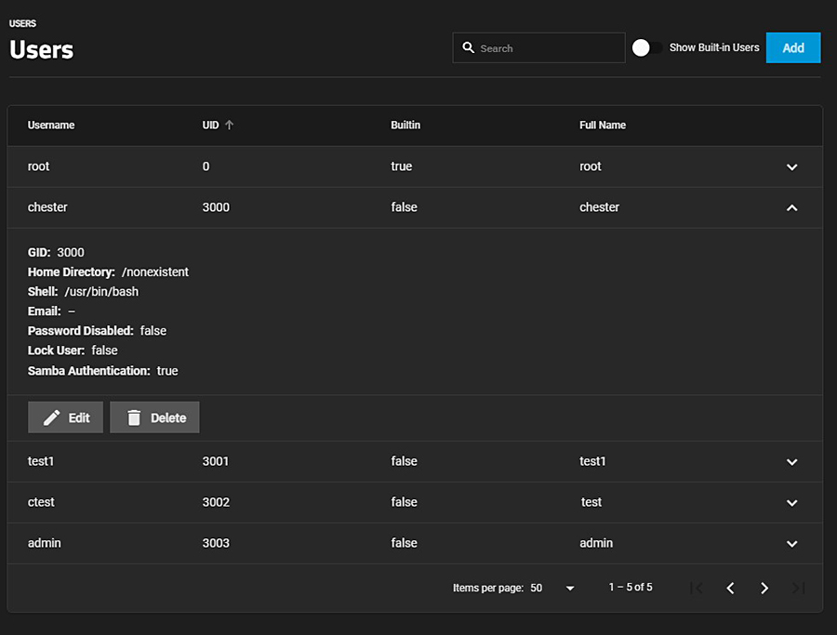Click the Home Directory /nonexistent value
The height and width of the screenshot is (635, 837).
pos(155,272)
